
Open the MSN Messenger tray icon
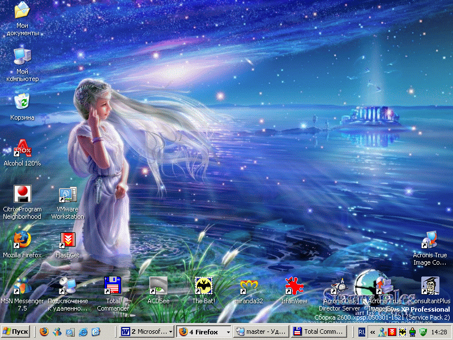[x=383, y=331]
